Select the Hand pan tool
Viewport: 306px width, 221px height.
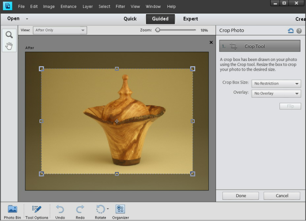pyautogui.click(x=9, y=46)
